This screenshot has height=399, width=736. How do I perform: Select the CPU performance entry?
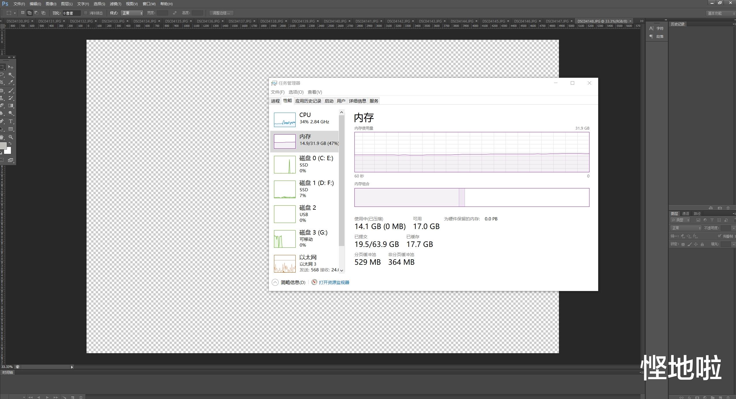pos(305,119)
